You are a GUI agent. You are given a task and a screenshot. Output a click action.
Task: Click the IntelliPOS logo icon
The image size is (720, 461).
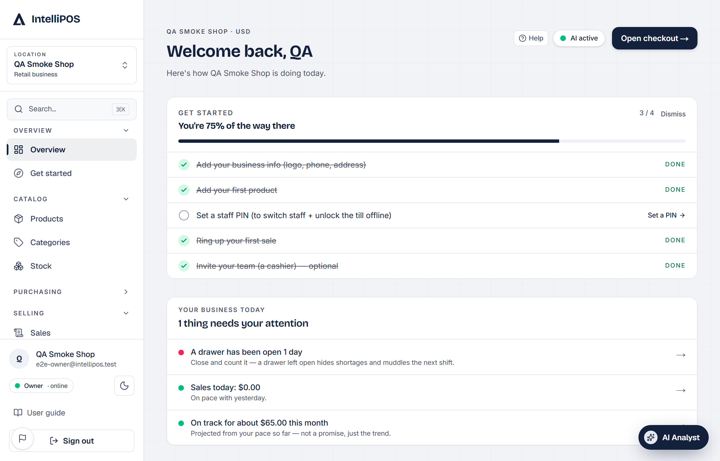pyautogui.click(x=19, y=19)
